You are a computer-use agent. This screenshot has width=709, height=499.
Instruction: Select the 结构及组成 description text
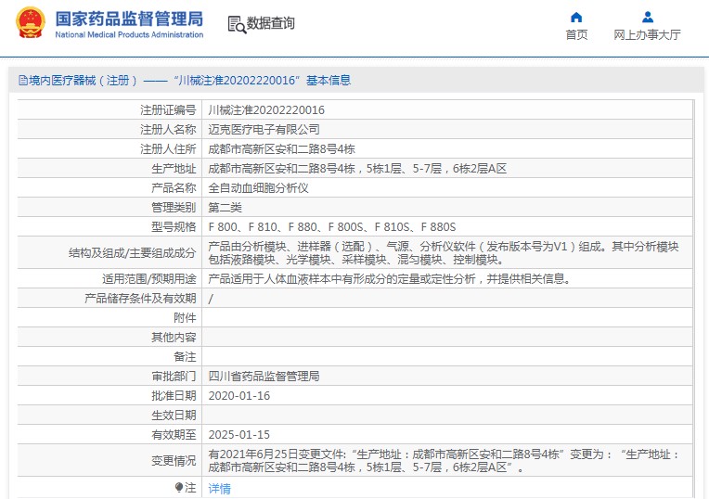point(444,252)
